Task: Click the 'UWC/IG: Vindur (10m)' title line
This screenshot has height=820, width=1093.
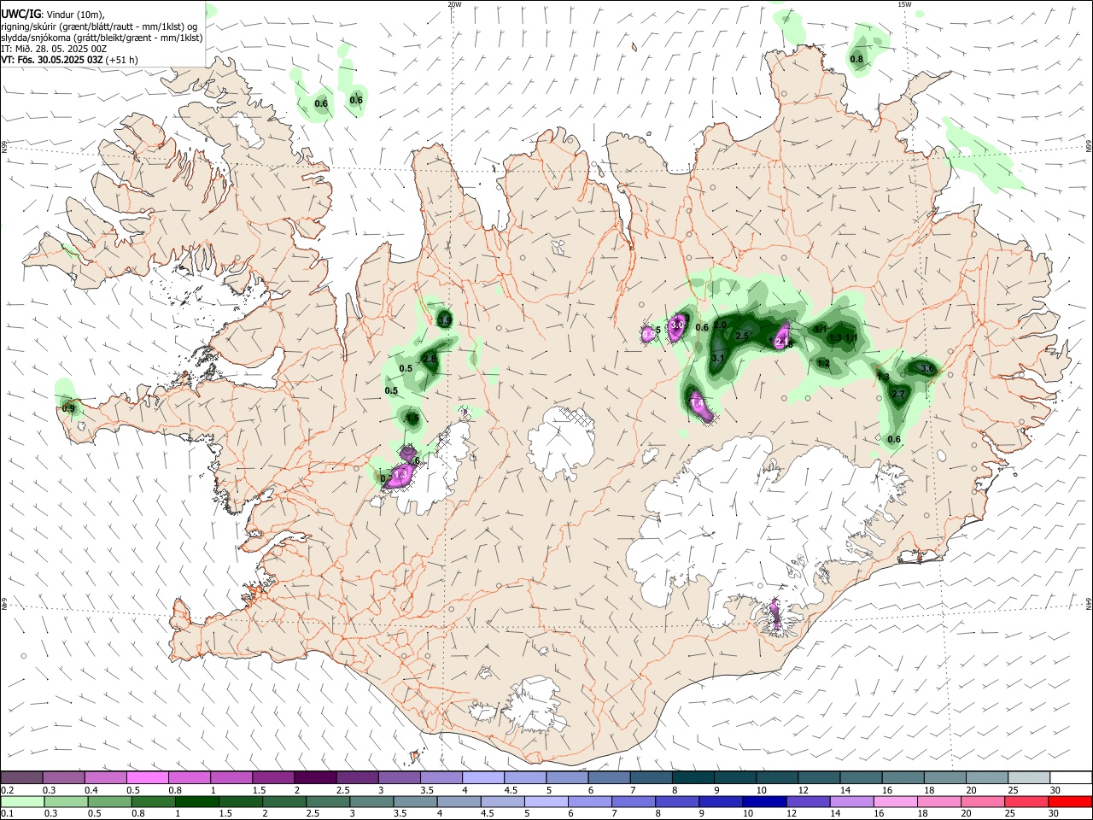Action: coord(53,14)
